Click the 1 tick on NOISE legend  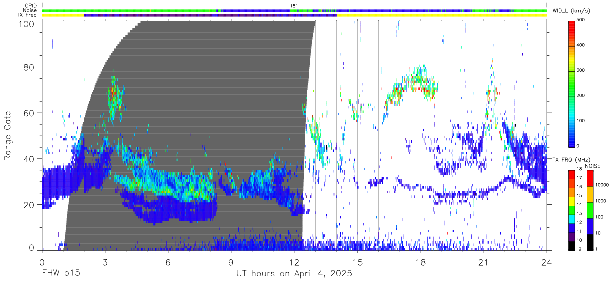(x=596, y=249)
